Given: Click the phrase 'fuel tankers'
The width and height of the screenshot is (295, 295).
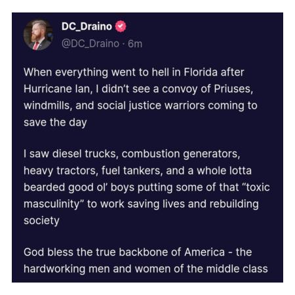Looking at the screenshot, I should tap(131, 170).
